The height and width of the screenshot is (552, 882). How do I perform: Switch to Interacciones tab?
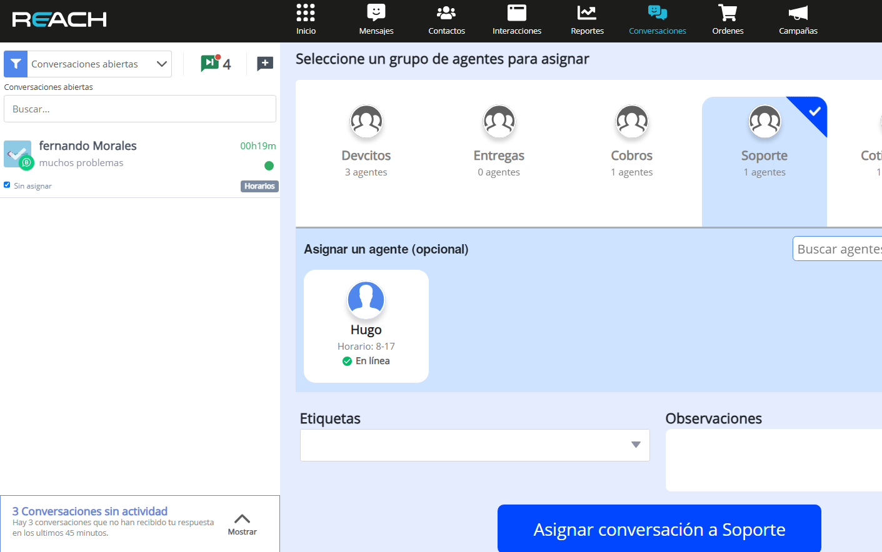click(517, 19)
